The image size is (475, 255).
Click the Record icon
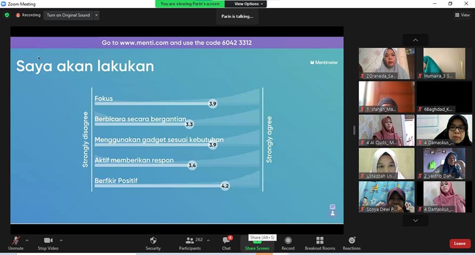[288, 242]
